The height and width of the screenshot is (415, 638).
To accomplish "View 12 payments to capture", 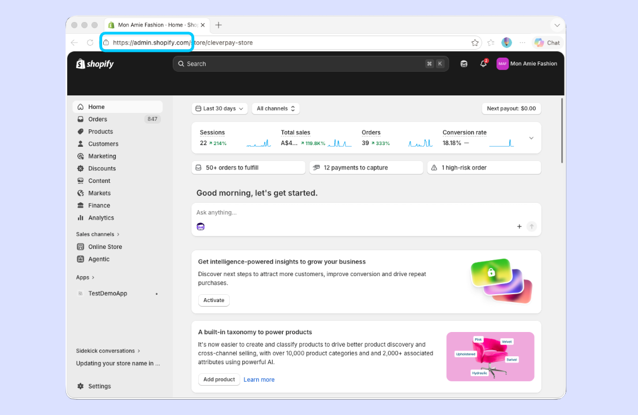I will click(x=366, y=168).
